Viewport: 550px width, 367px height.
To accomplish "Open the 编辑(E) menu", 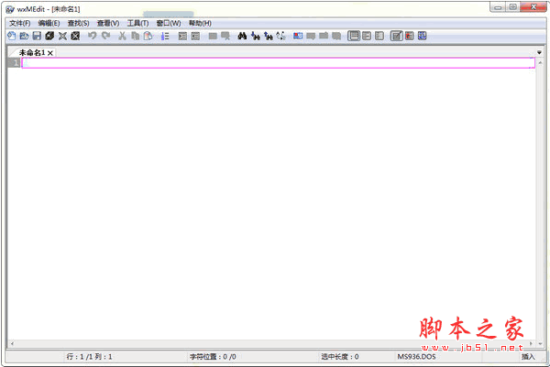I will click(x=49, y=23).
